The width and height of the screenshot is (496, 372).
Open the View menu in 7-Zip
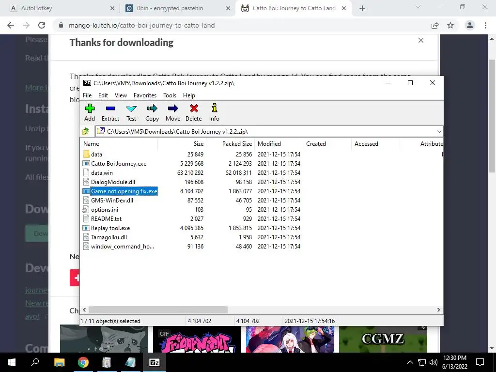point(121,95)
